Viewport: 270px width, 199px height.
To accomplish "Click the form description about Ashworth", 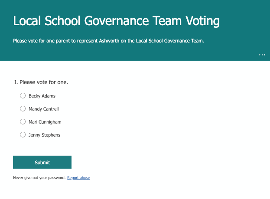I will 108,41.
